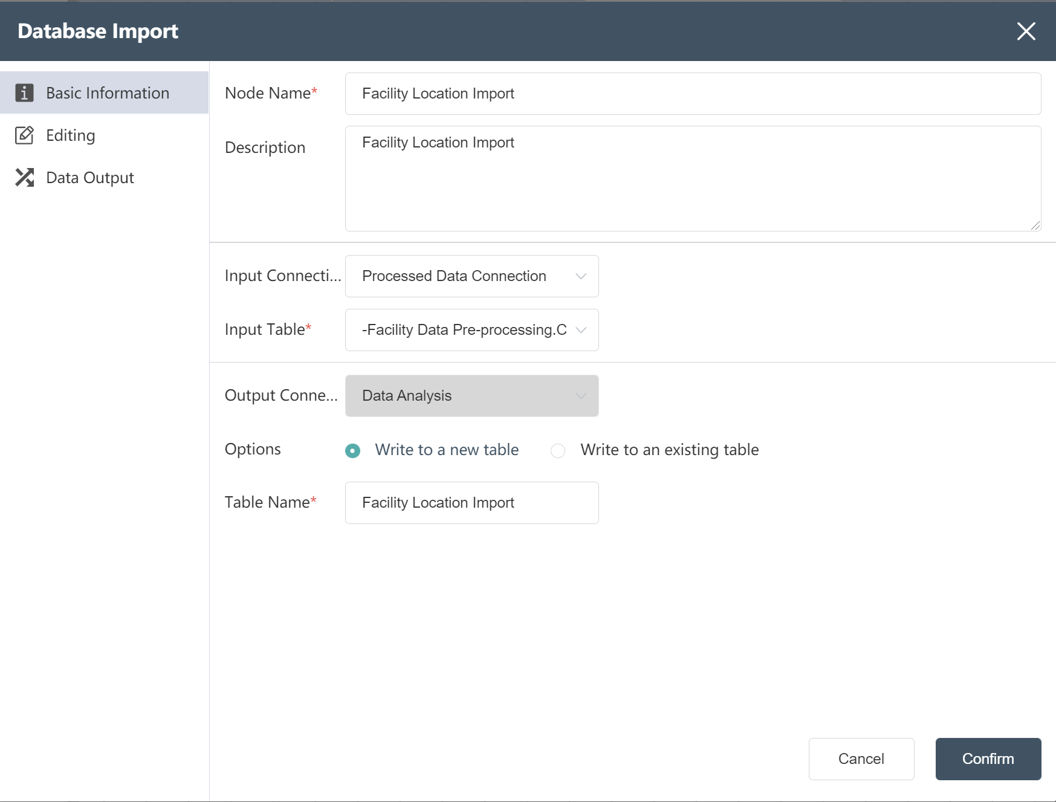Close the Database Import dialog with X
Viewport: 1056px width, 802px height.
1026,31
